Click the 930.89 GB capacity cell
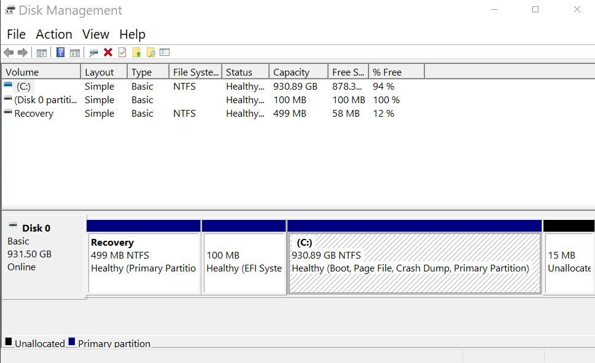 295,86
